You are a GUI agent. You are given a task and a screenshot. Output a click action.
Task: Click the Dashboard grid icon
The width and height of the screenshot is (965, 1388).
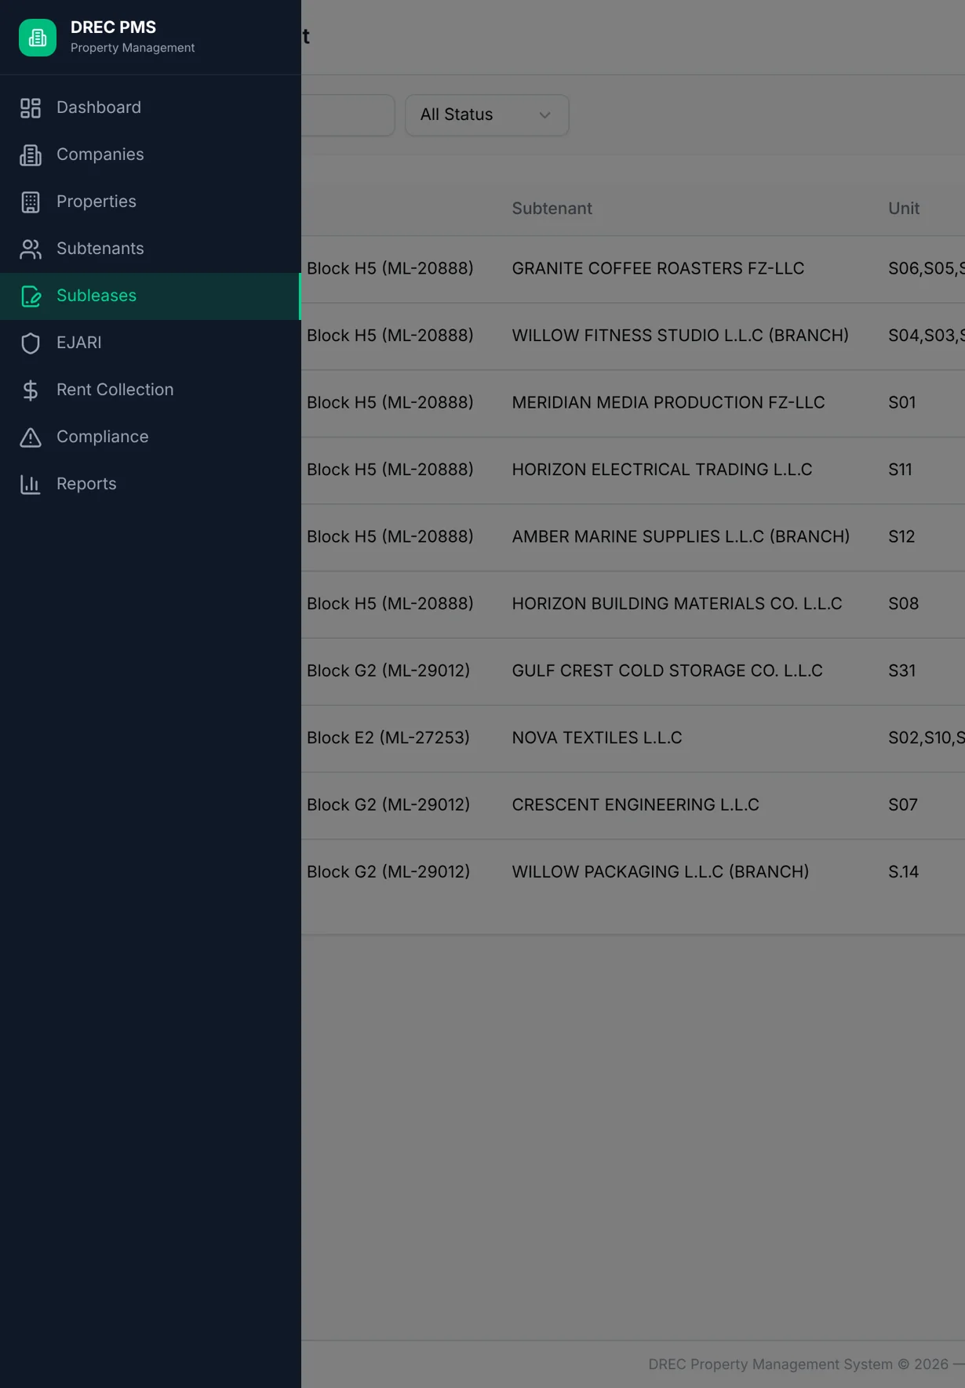(31, 108)
